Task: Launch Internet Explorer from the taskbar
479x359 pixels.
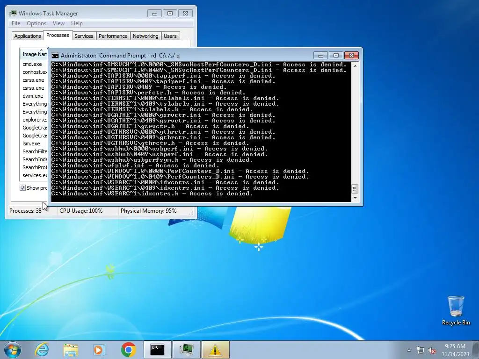Action: tap(42, 350)
